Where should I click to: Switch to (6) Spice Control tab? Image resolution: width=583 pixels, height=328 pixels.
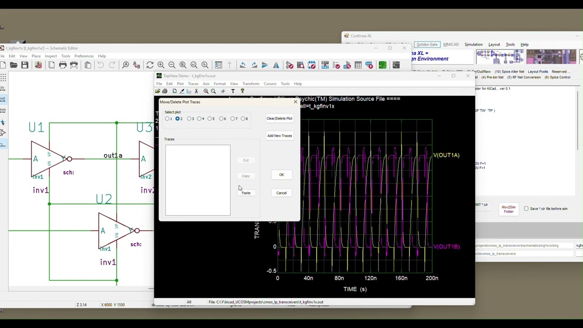[x=557, y=77]
